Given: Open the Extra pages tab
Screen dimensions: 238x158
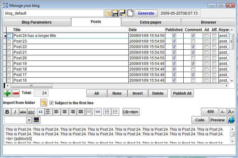Looking at the screenshot, I should coord(151,22).
